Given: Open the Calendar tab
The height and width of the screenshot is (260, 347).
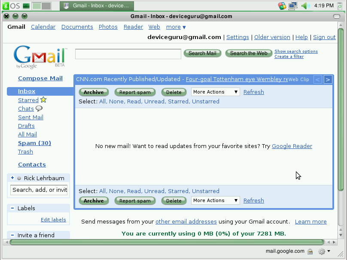Looking at the screenshot, I should pos(43,27).
